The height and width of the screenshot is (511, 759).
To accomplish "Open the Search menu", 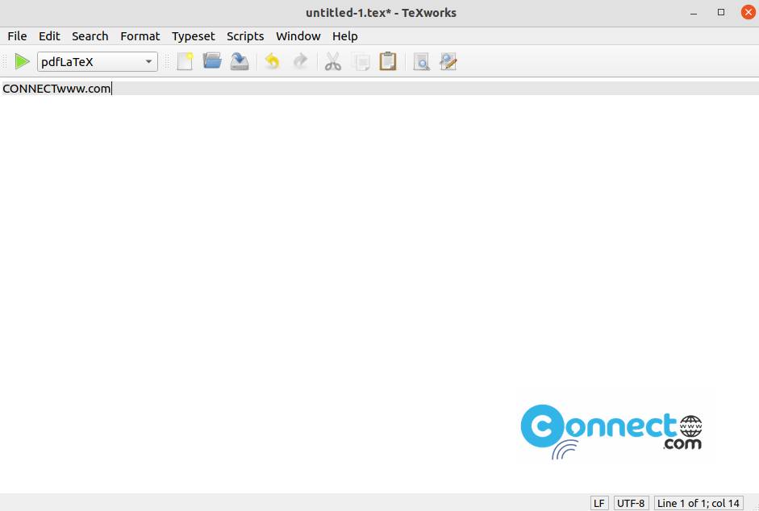I will tap(90, 36).
